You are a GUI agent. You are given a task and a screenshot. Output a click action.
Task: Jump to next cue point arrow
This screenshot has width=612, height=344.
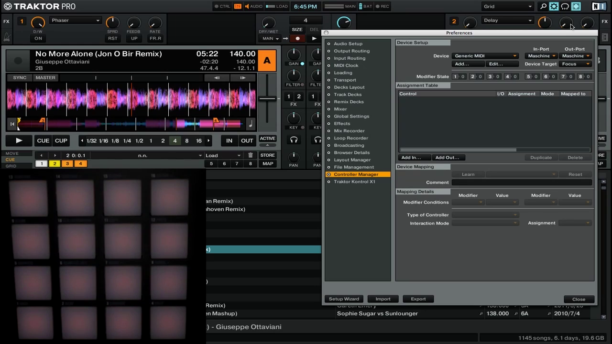[55, 155]
